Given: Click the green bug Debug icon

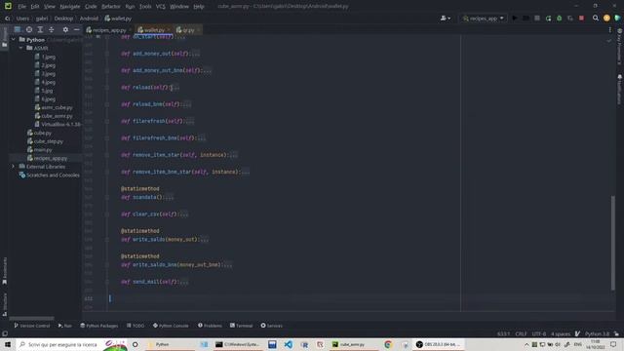Looking at the screenshot, I should (559, 19).
